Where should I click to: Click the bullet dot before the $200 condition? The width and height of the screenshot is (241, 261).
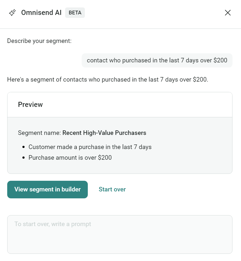pos(24,158)
